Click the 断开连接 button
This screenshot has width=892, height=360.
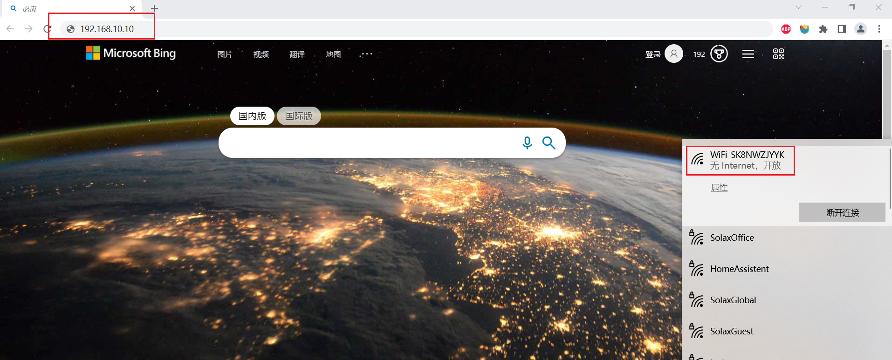[842, 212]
